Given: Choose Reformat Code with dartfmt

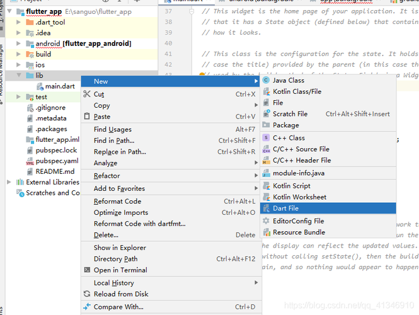Looking at the screenshot, I should point(171,224).
